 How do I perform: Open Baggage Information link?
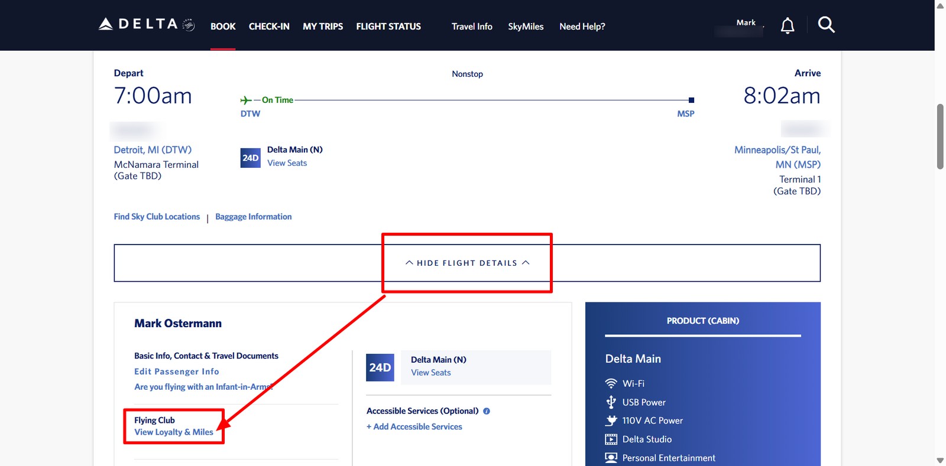point(254,217)
